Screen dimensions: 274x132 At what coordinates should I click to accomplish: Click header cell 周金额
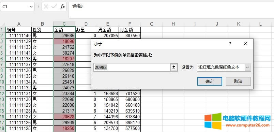coord(108,30)
